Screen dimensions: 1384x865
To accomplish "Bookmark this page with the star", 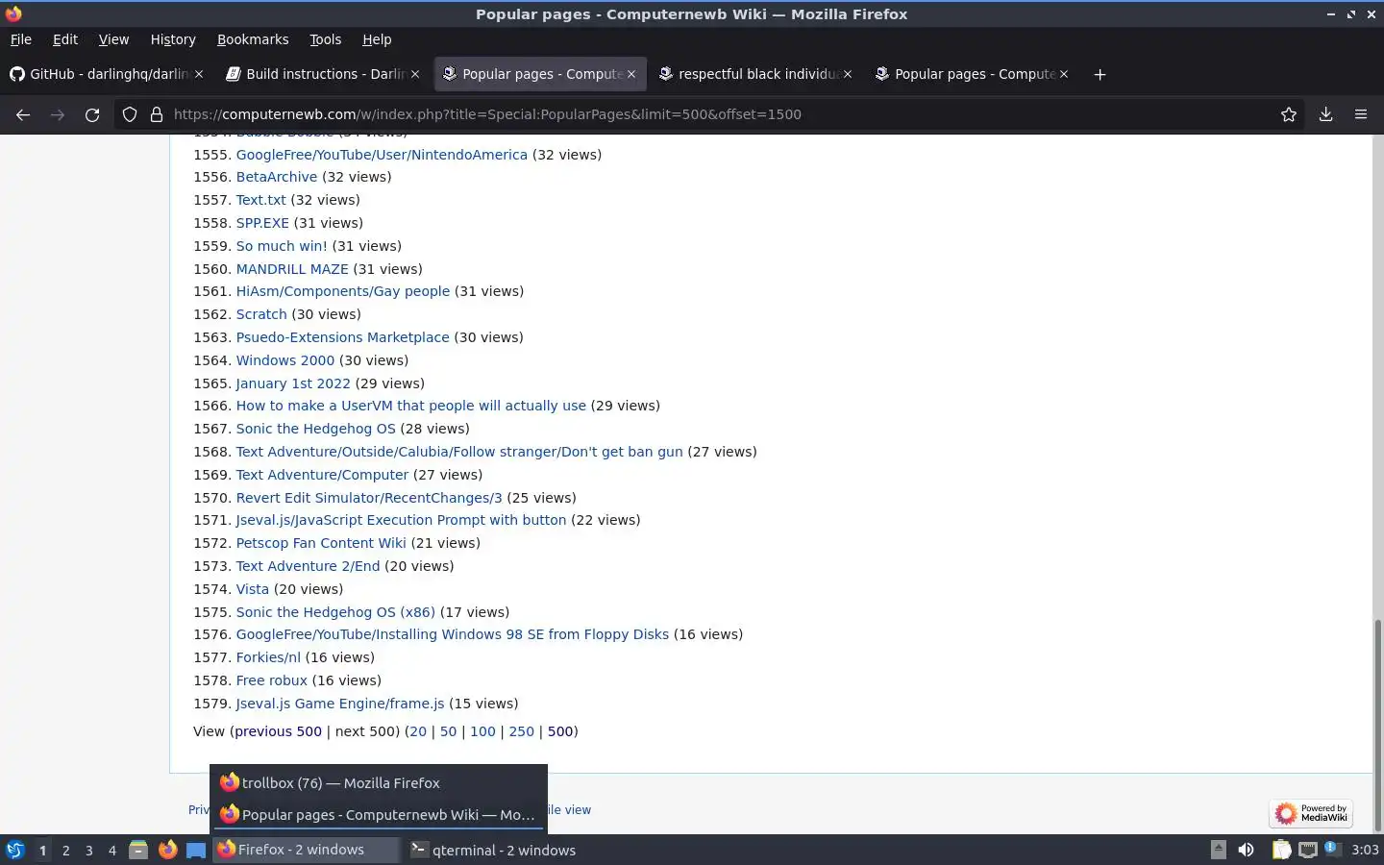I will point(1289,114).
